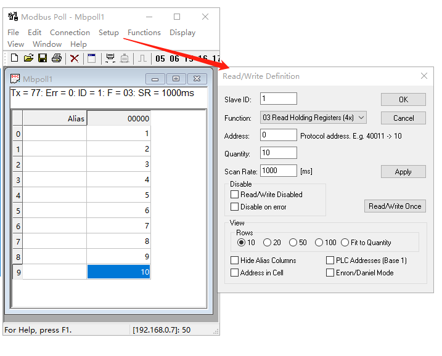This screenshot has height=356, width=442.
Task: Click the Scan Rate input field
Action: tap(279, 171)
